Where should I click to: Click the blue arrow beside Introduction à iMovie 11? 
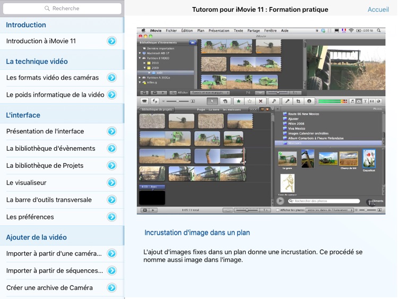(x=111, y=41)
